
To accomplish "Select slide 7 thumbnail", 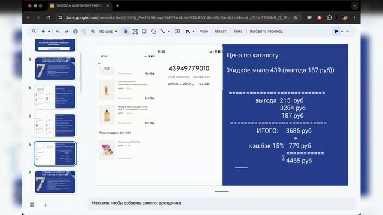I will (x=55, y=182).
